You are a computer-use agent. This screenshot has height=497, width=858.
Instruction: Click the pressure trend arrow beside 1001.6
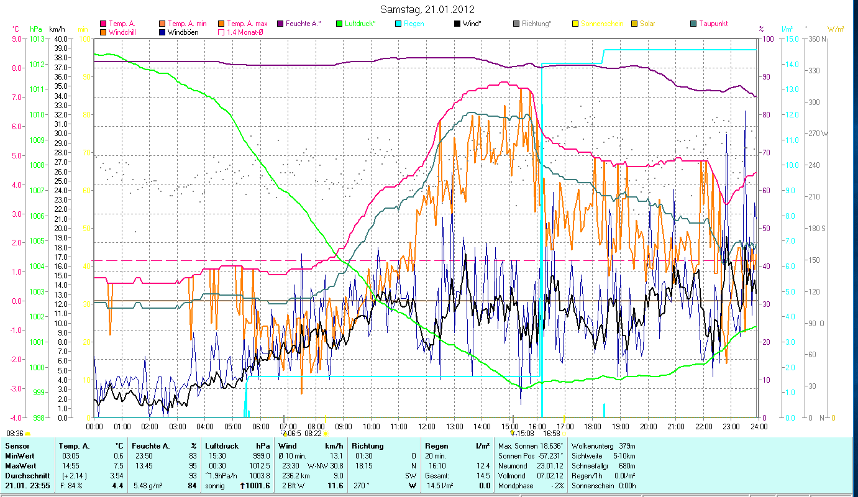click(x=242, y=486)
